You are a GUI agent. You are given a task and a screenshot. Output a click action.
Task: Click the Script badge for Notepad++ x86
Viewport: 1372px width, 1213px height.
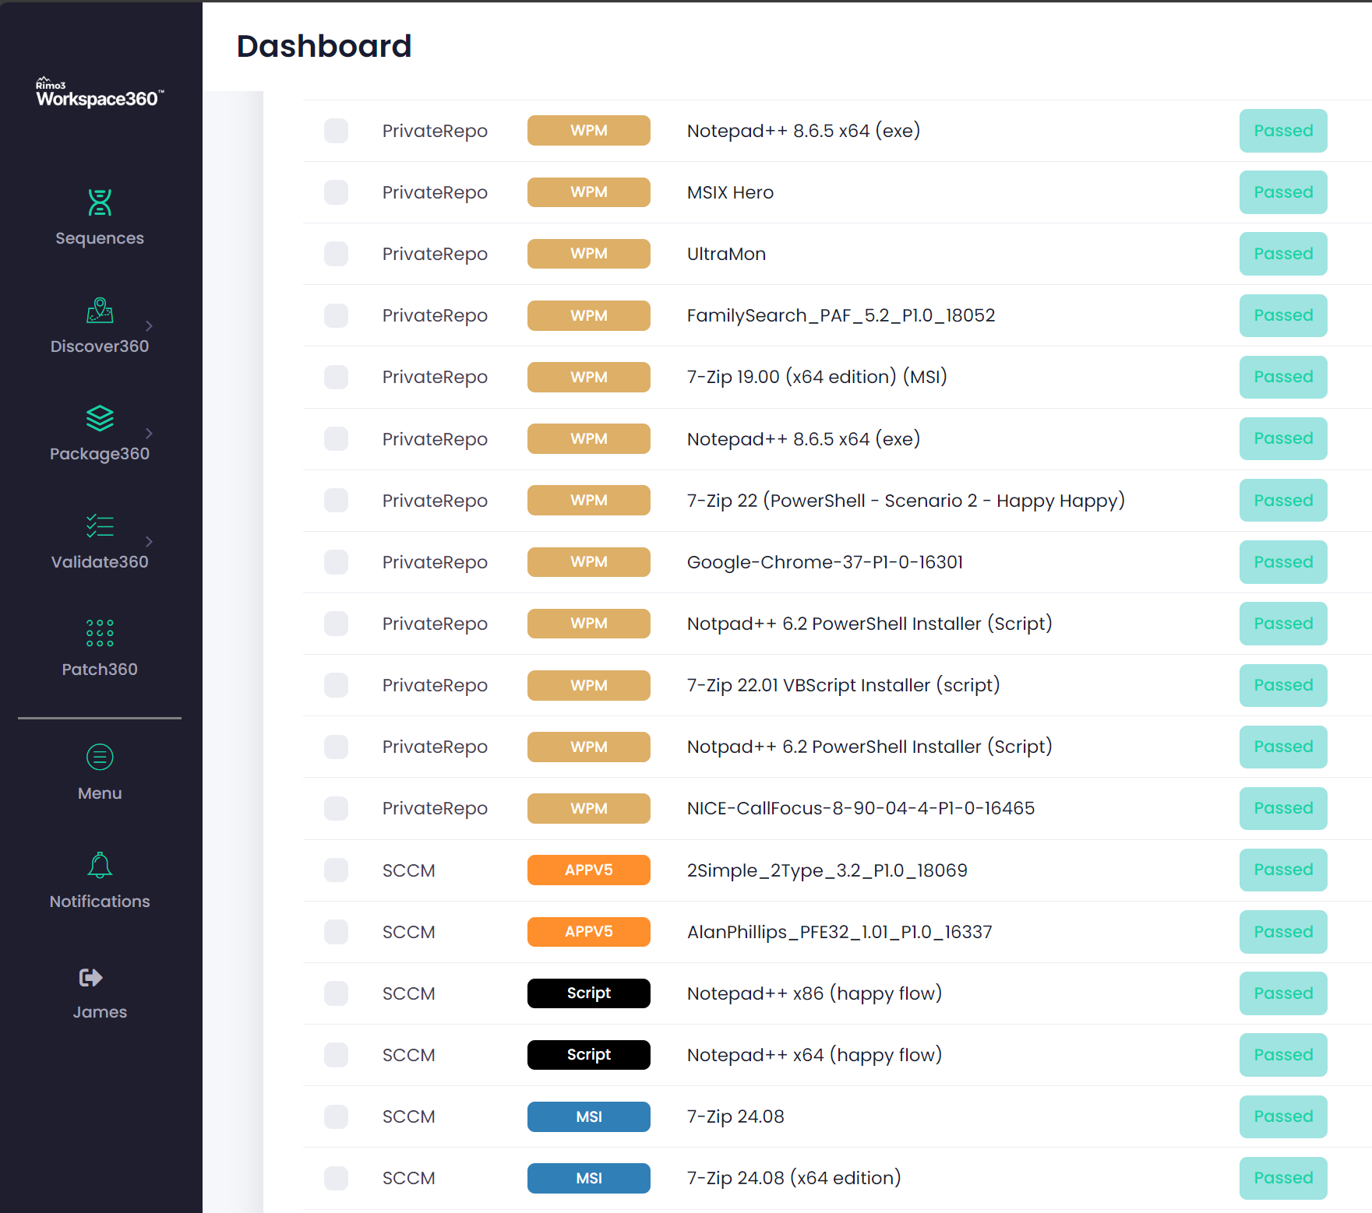(589, 993)
